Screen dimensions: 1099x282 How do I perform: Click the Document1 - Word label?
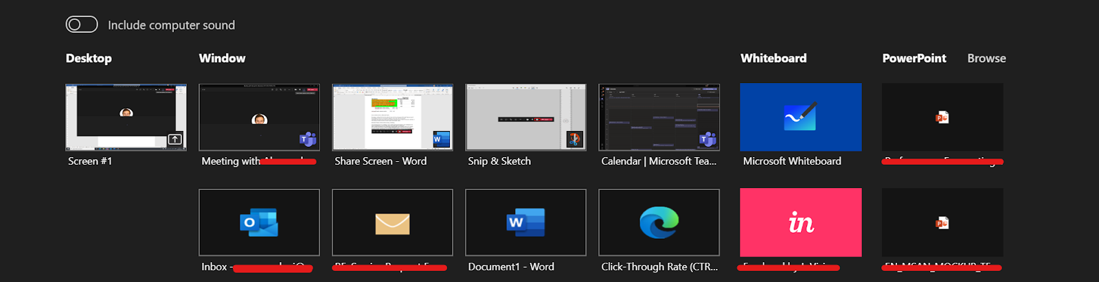click(511, 267)
